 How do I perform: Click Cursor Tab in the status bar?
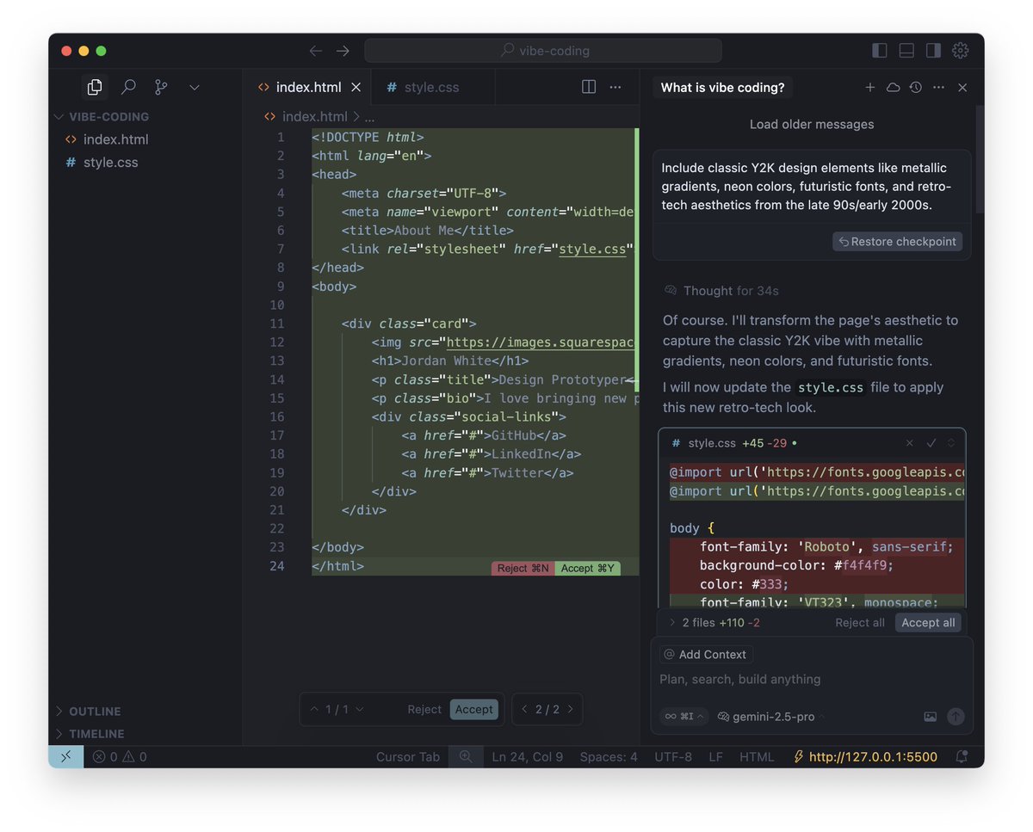point(408,757)
